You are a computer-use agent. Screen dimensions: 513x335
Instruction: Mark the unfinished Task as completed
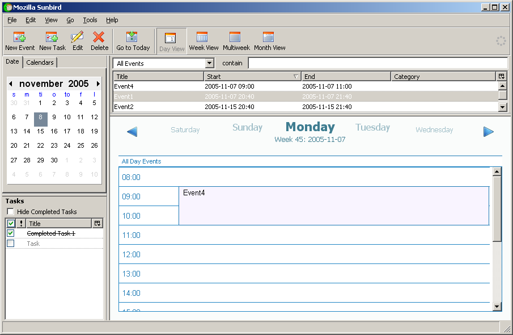pos(11,244)
